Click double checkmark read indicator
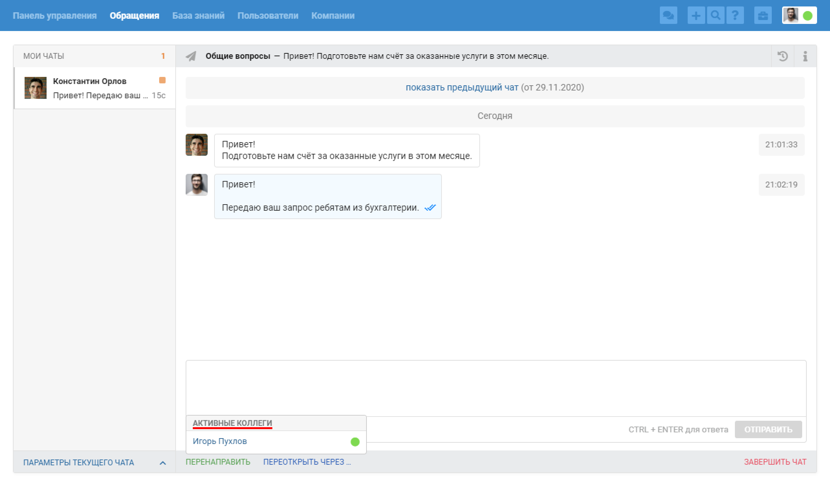Image resolution: width=830 pixels, height=486 pixels. click(430, 208)
